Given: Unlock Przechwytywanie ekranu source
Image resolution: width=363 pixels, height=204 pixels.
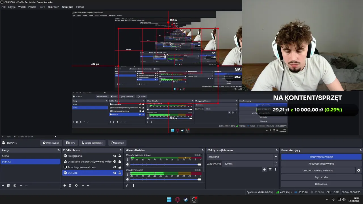Looking at the screenshot, I should pos(120,167).
